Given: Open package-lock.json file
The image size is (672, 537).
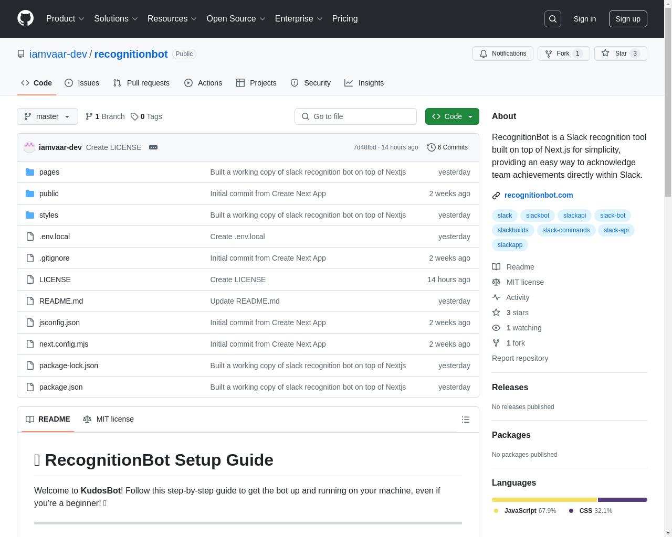Looking at the screenshot, I should point(69,366).
